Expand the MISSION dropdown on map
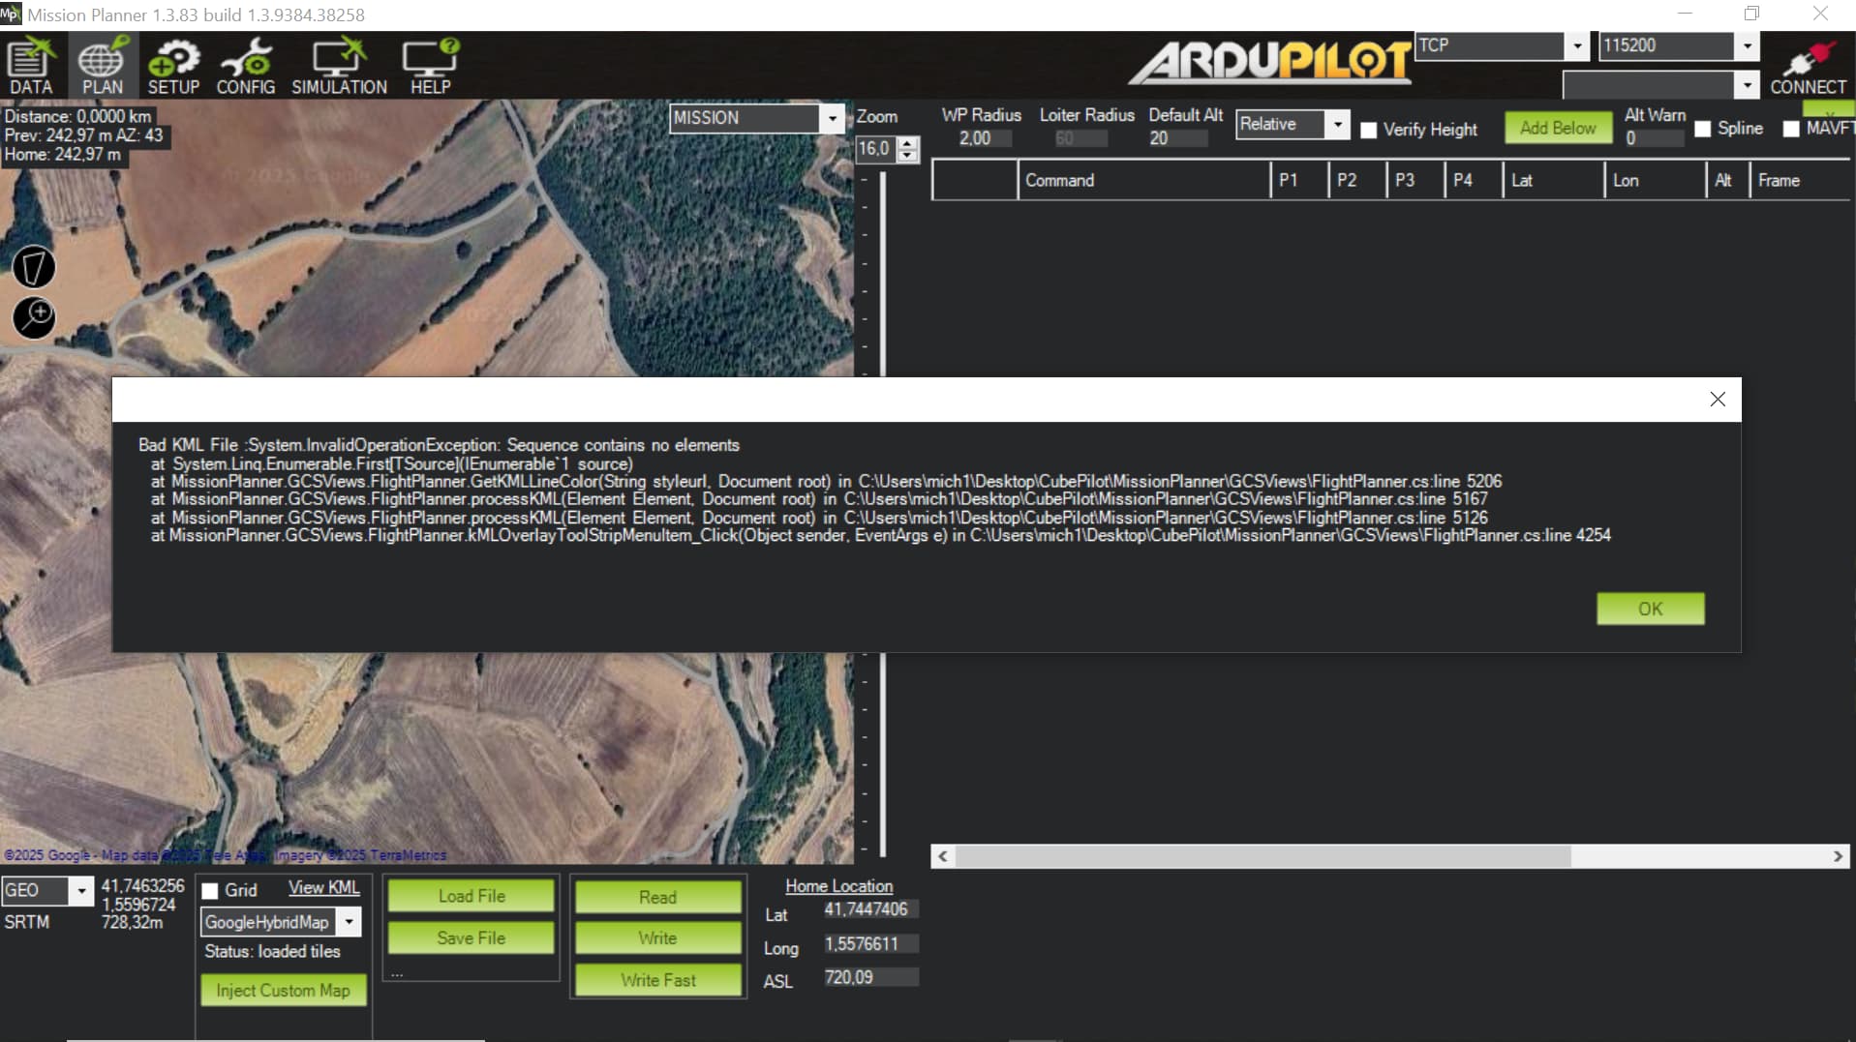 pyautogui.click(x=832, y=118)
